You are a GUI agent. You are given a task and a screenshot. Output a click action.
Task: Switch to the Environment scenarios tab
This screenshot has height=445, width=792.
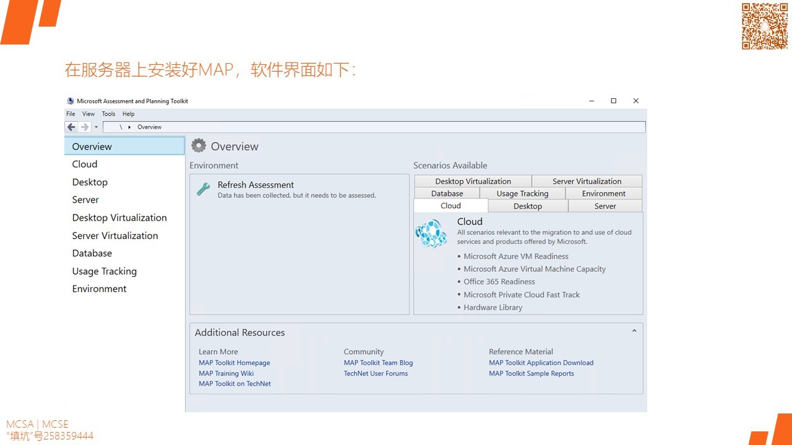point(603,193)
